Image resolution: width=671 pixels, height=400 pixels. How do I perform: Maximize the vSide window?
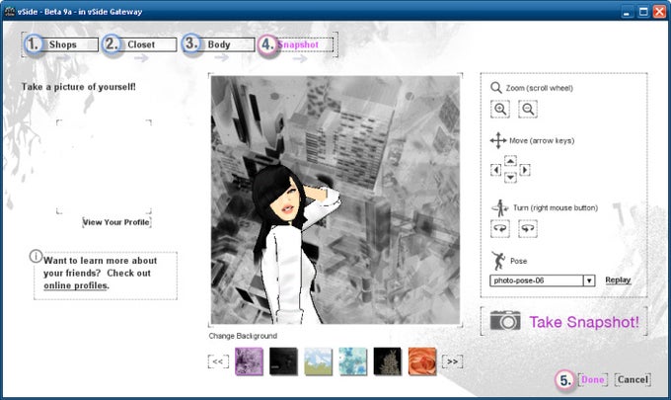[643, 12]
